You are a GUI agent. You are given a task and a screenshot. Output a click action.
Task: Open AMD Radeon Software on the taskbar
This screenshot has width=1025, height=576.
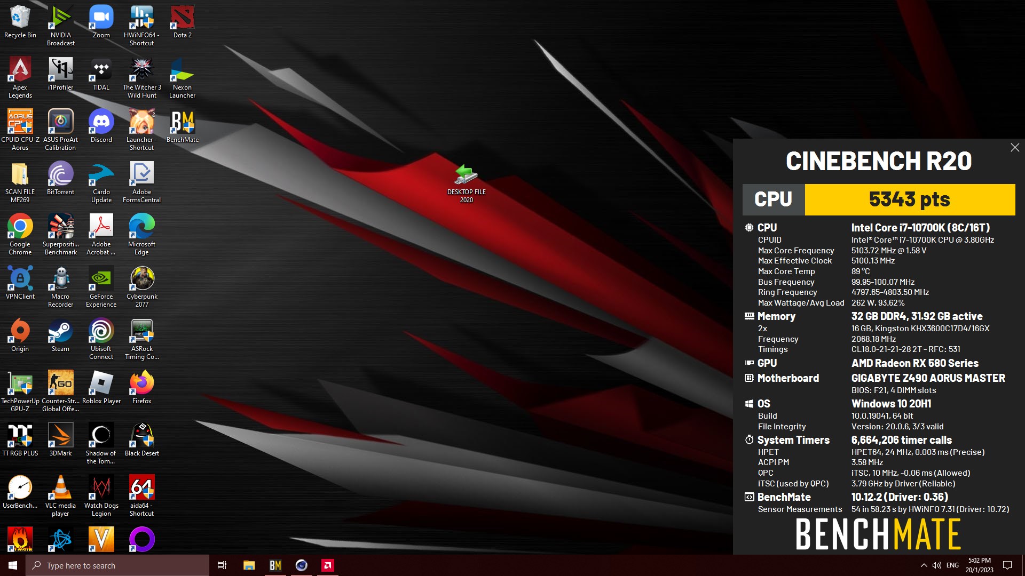click(x=328, y=565)
